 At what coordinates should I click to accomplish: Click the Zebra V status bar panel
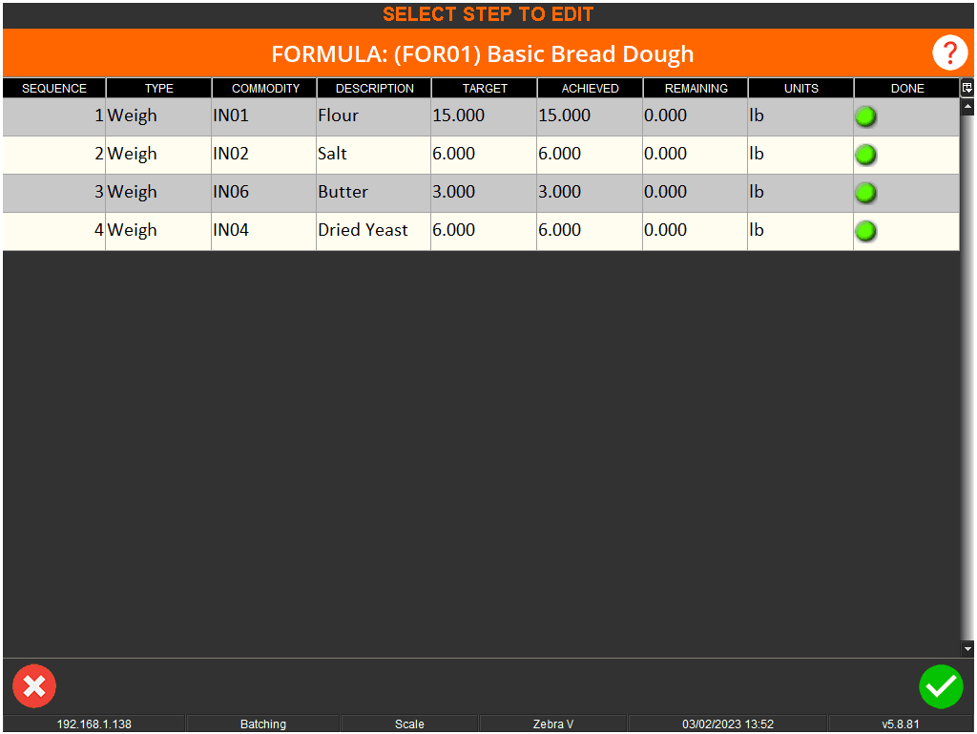coord(553,724)
